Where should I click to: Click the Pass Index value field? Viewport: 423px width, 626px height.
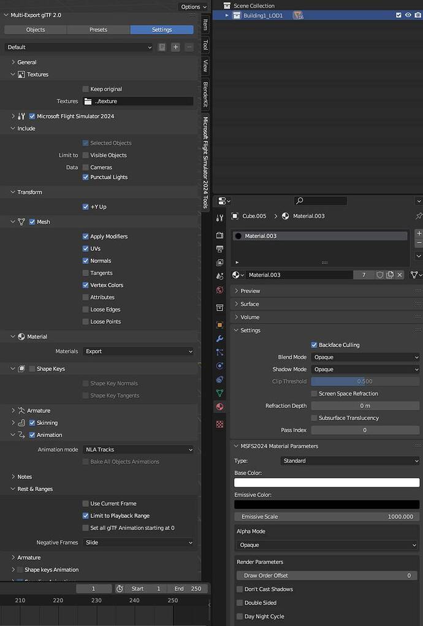(365, 430)
